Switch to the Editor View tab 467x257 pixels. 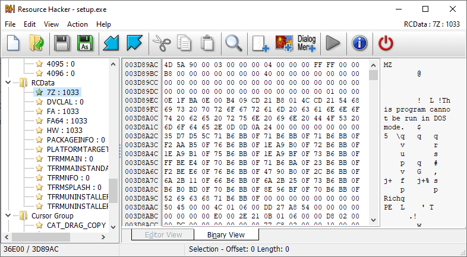(163, 235)
